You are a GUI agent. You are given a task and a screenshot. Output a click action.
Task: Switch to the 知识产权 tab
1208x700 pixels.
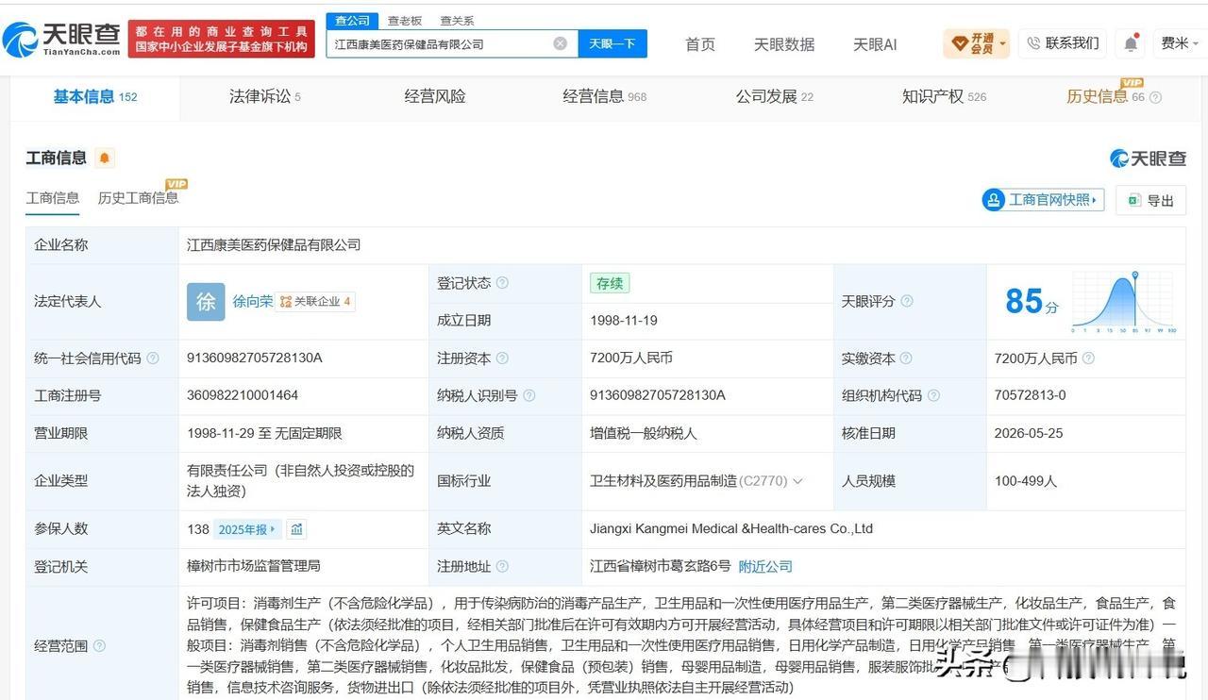944,96
